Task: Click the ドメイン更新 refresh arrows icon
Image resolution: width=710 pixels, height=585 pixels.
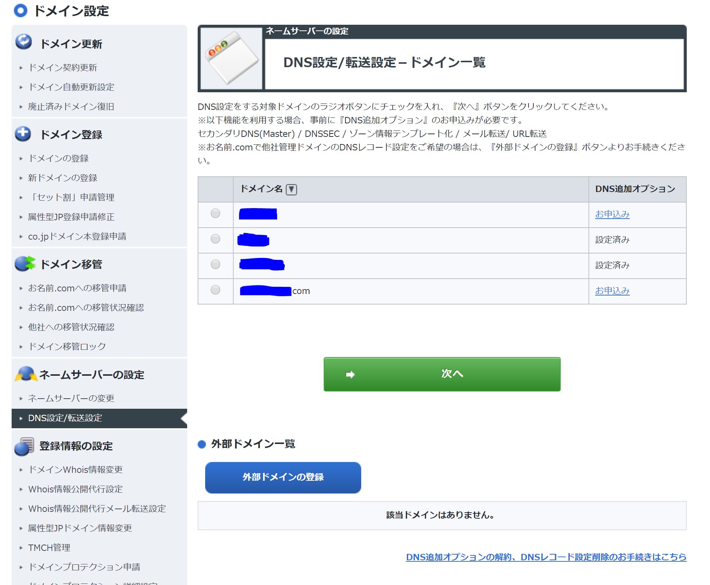Action: pos(24,42)
